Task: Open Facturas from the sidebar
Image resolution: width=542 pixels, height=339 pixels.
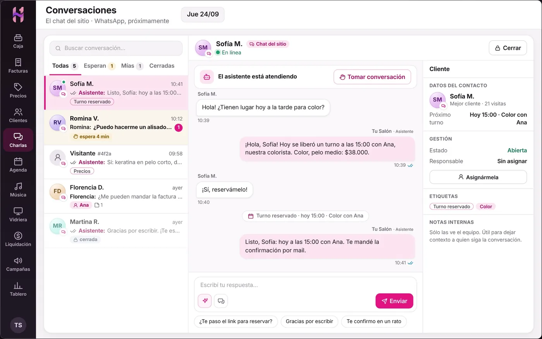Action: [x=18, y=66]
